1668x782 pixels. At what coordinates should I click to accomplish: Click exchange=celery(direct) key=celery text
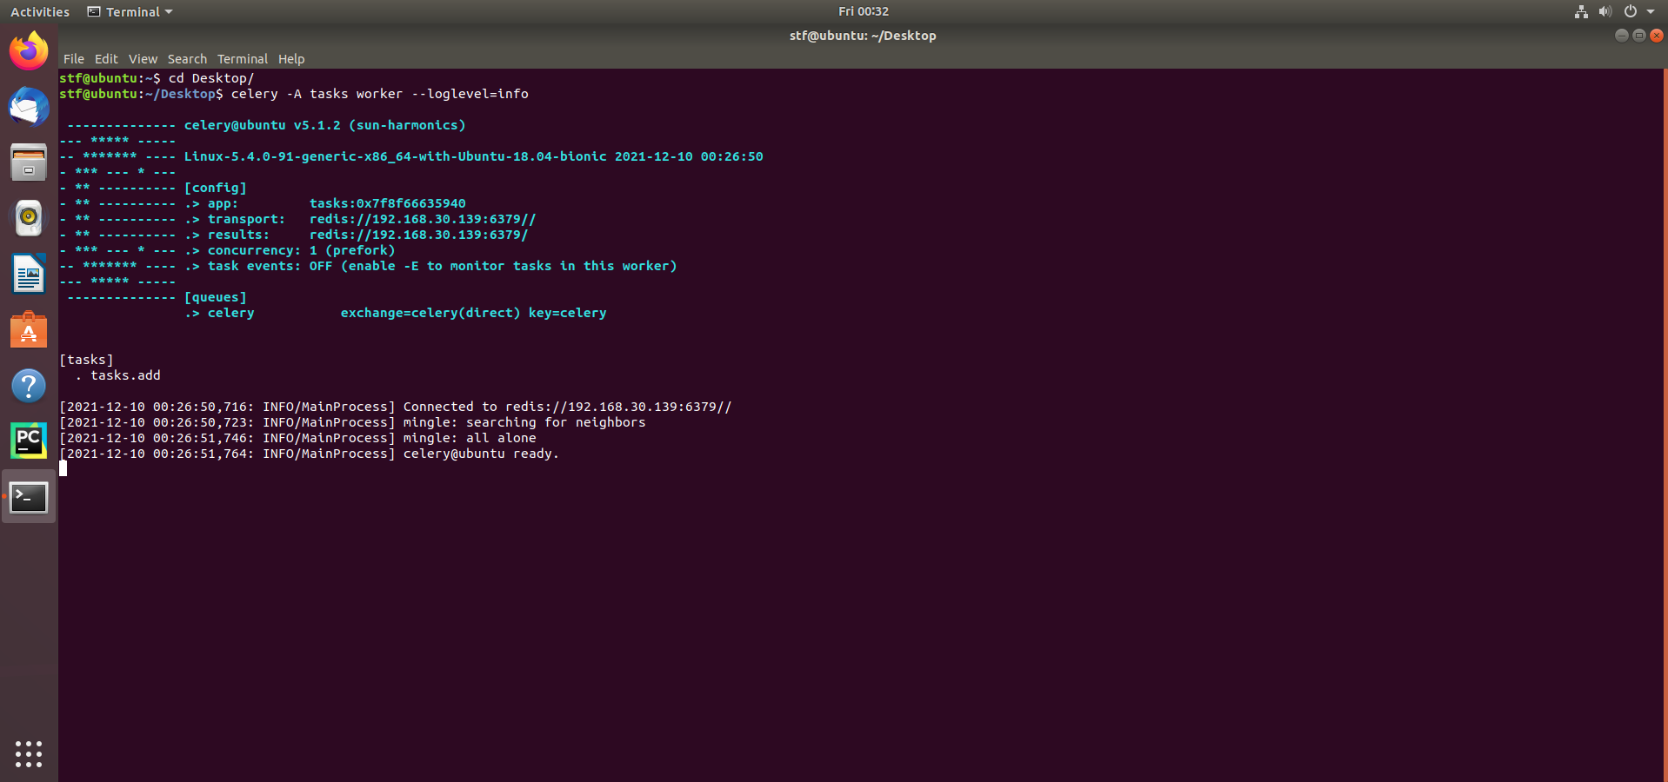pyautogui.click(x=473, y=313)
